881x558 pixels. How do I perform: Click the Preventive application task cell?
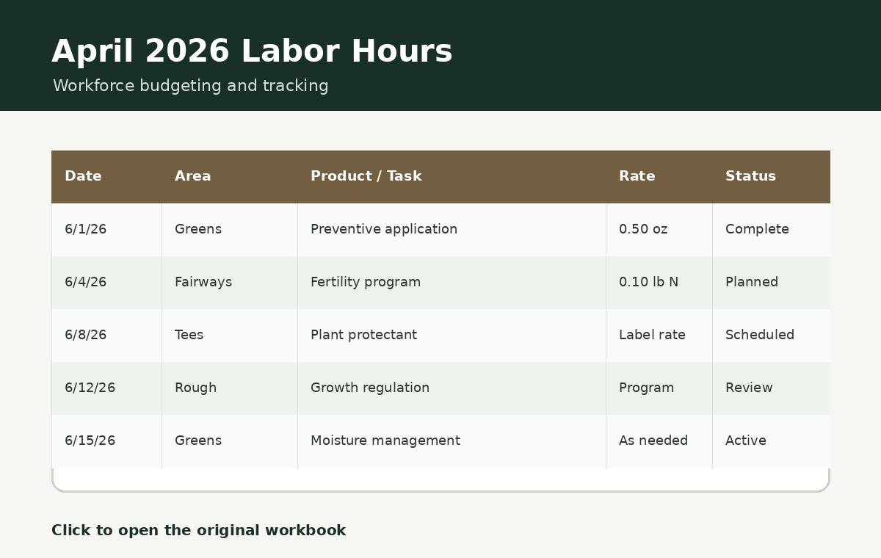(452, 229)
